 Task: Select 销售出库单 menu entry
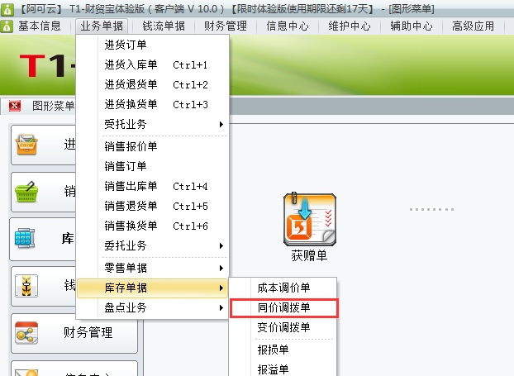(x=164, y=186)
